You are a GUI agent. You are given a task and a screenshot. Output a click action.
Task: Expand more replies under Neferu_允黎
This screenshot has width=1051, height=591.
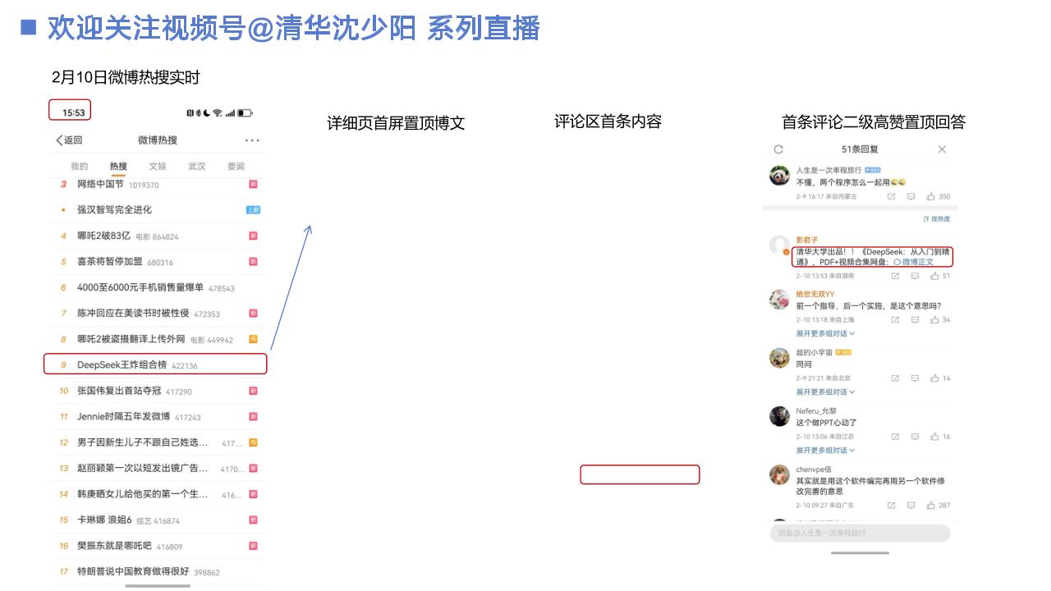click(825, 451)
